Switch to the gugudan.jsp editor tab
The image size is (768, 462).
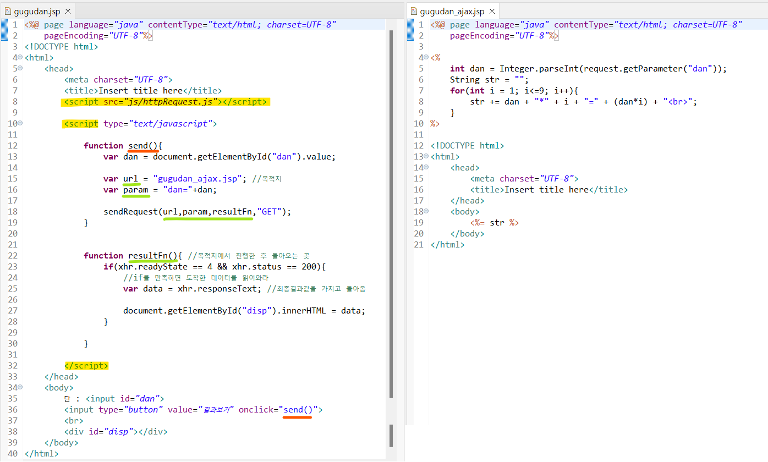click(36, 11)
